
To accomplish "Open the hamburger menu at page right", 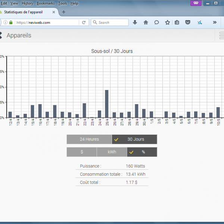I will (x=221, y=35).
